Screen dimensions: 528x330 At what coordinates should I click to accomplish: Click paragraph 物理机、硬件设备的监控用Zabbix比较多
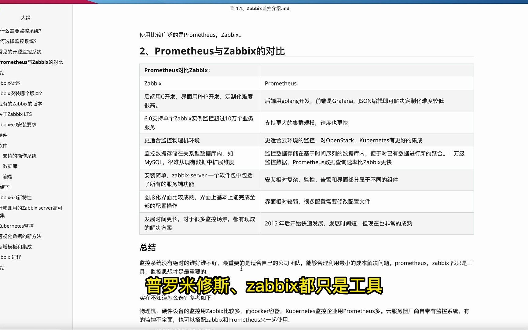coord(304,315)
